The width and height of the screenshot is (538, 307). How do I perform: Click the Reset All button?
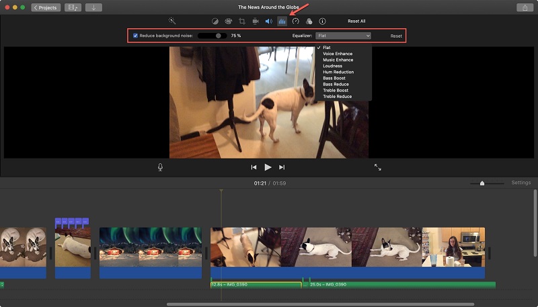tap(356, 21)
